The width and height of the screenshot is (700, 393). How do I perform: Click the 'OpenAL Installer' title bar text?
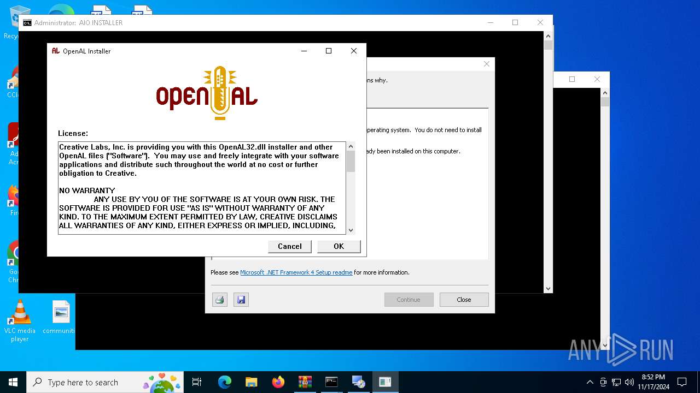(86, 51)
